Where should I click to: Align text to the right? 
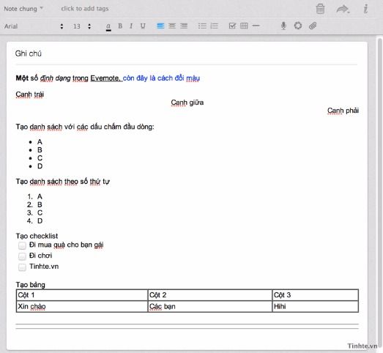click(x=184, y=26)
